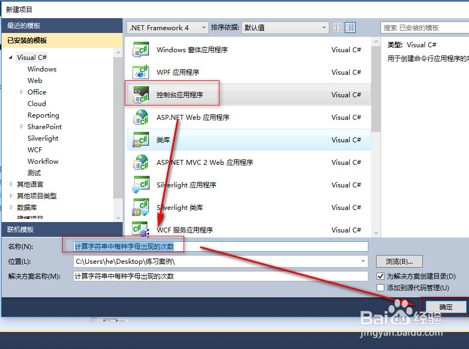The height and width of the screenshot is (349, 469).
Task: Expand the 其他语言 tree node
Action: [x=11, y=184]
